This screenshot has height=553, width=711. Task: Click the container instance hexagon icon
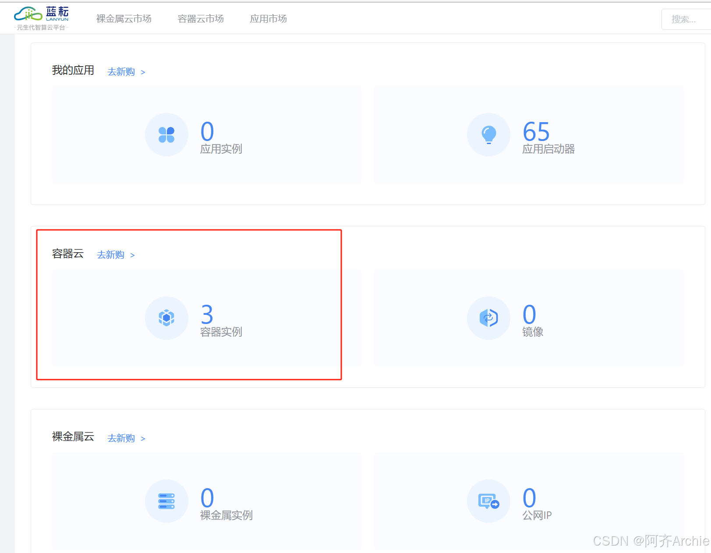[x=166, y=318]
